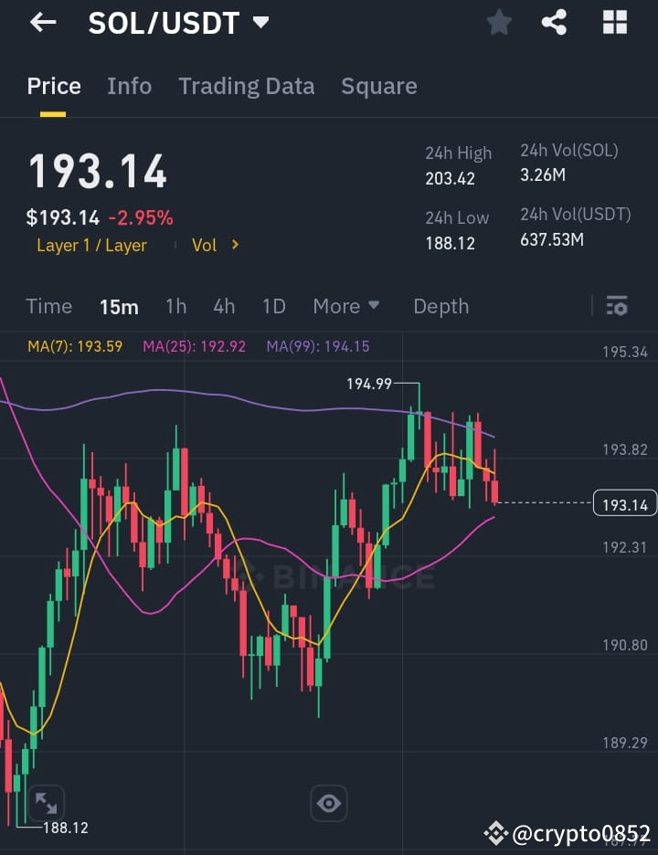Switch to the Info tab
Image resolution: width=658 pixels, height=855 pixels.
click(x=129, y=86)
